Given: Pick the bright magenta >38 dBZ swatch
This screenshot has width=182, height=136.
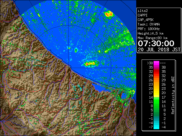Looking at the screenshot, I should point(156,63).
